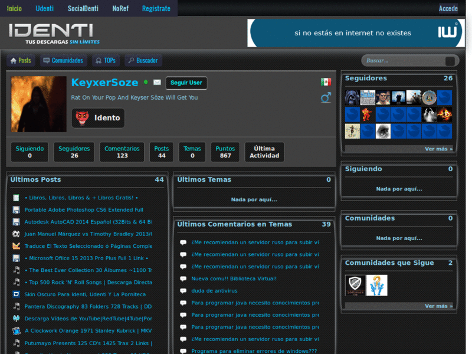Image resolution: width=472 pixels, height=354 pixels.
Task: Click the floppy disk icon beside Photoshop CS6 post
Action: click(16, 210)
